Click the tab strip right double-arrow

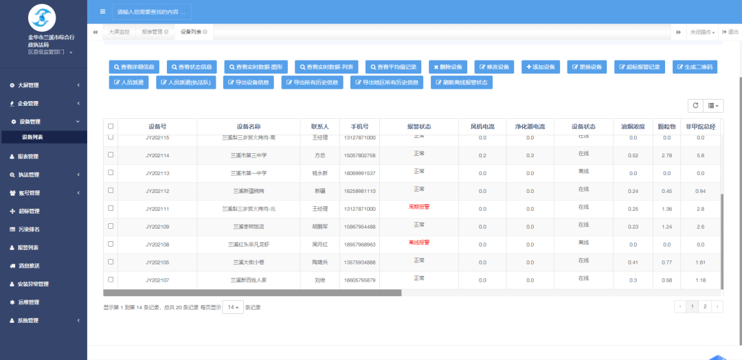click(678, 32)
